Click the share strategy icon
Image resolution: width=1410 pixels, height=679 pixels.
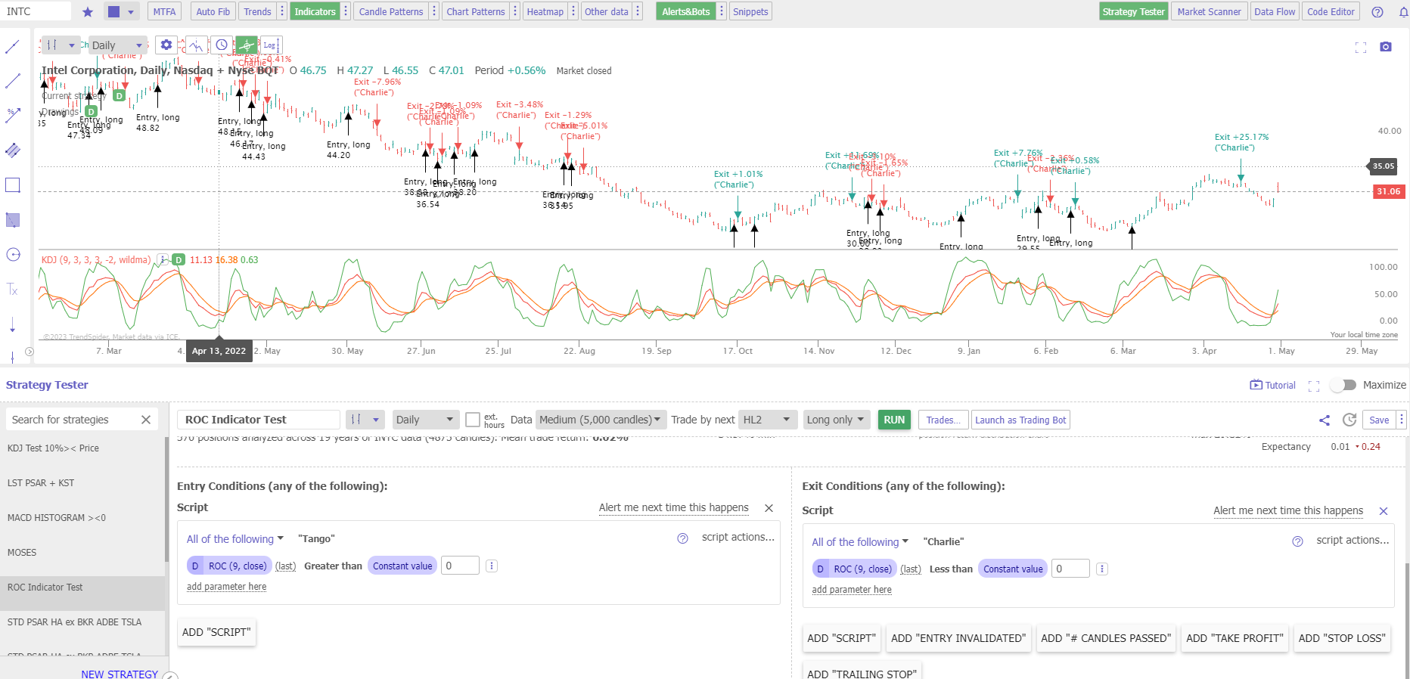pyautogui.click(x=1324, y=420)
